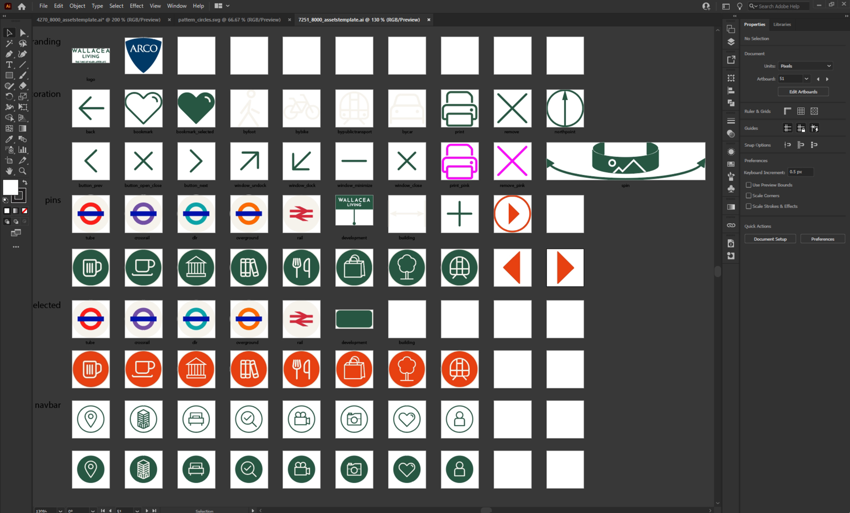Switch to the Libraries panel tab
This screenshot has width=850, height=513.
click(x=782, y=24)
